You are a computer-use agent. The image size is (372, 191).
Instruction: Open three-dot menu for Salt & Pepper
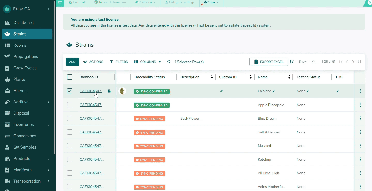360,132
